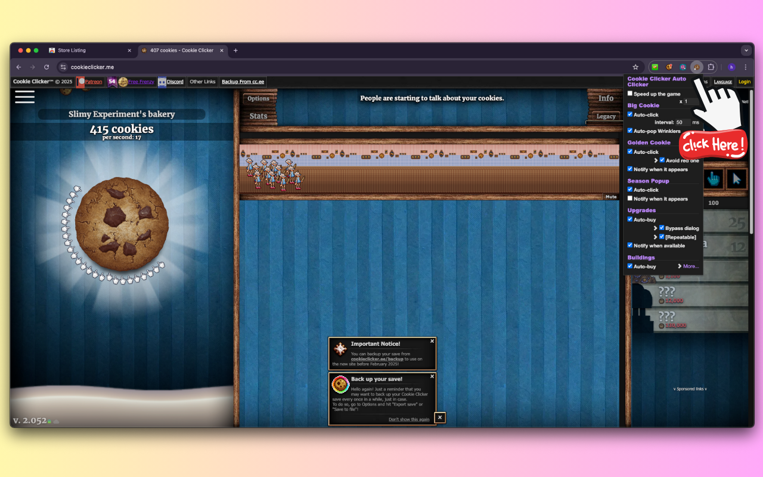Click the Discord icon in the header
Screen dimensions: 763x477
tap(162, 82)
